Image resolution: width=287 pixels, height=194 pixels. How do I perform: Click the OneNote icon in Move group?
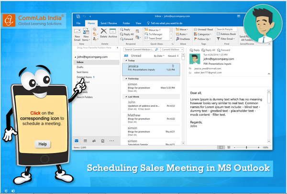(x=183, y=39)
